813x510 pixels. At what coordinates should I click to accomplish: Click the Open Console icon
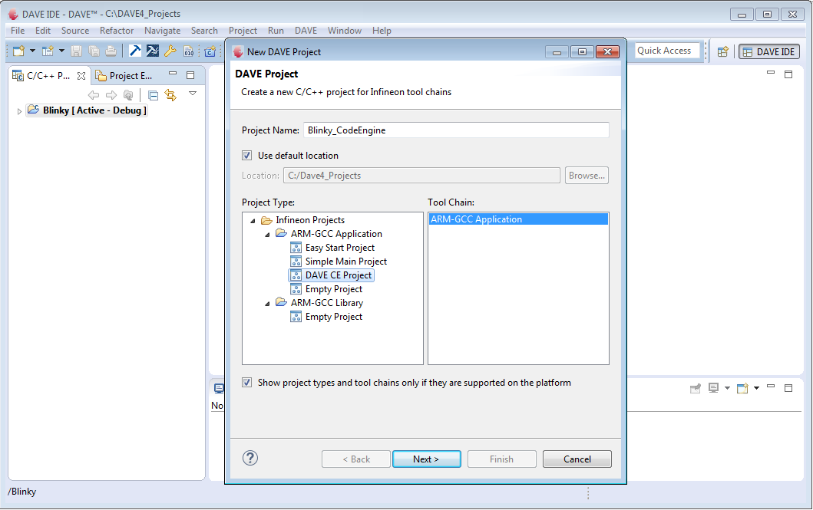pyautogui.click(x=742, y=388)
